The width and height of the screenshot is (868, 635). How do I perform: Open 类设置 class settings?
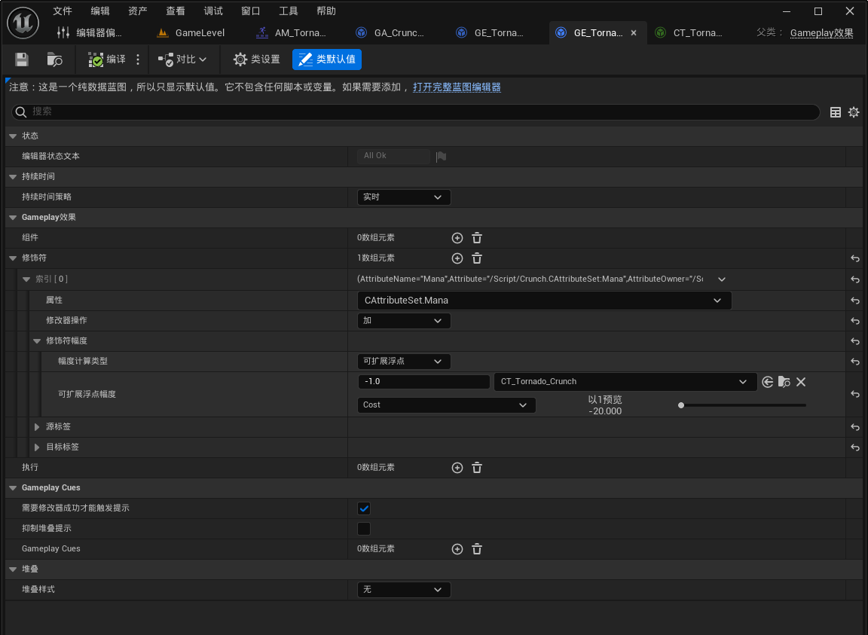(x=256, y=60)
